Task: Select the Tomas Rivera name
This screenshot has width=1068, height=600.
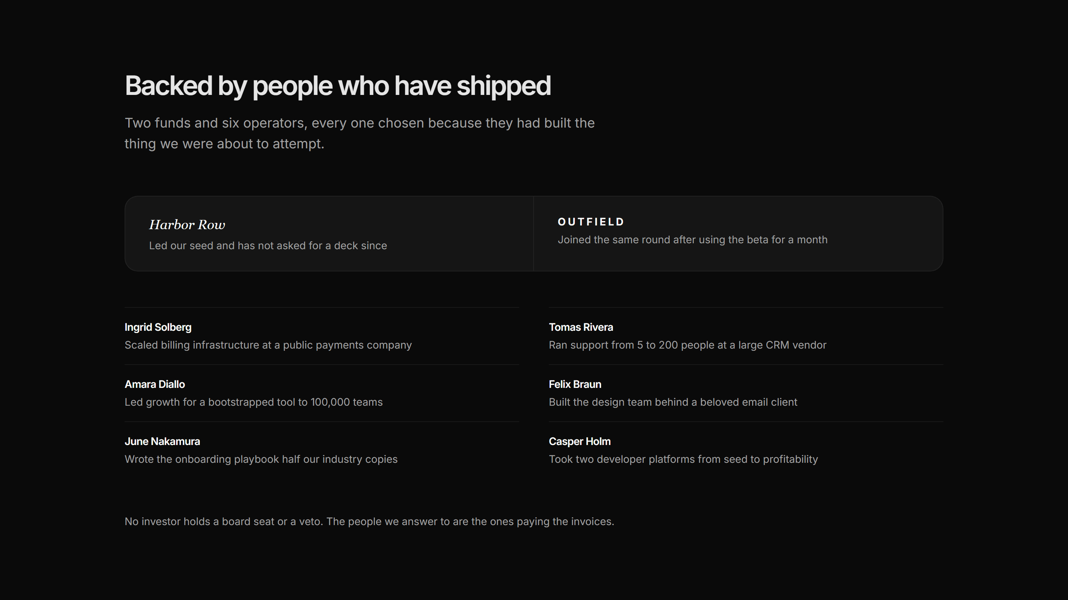Action: pyautogui.click(x=581, y=327)
